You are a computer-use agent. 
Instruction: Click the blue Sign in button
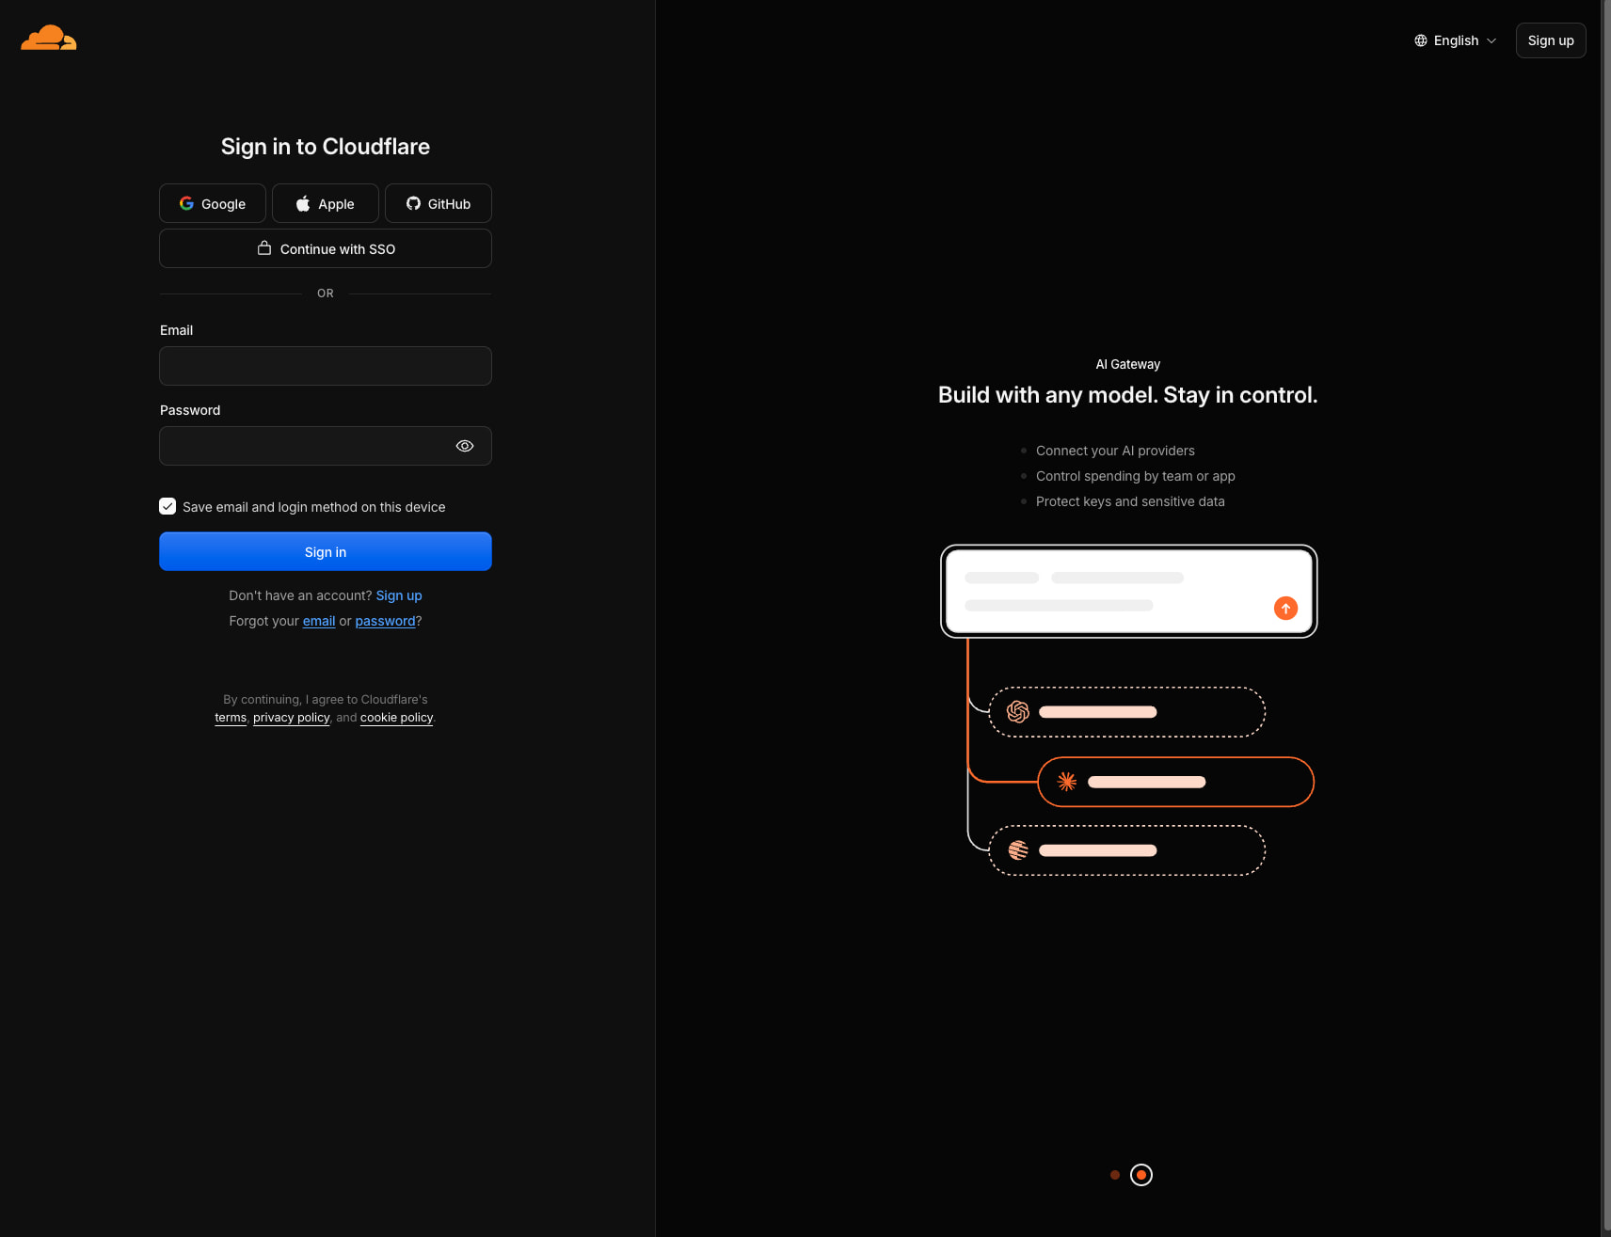pos(326,551)
